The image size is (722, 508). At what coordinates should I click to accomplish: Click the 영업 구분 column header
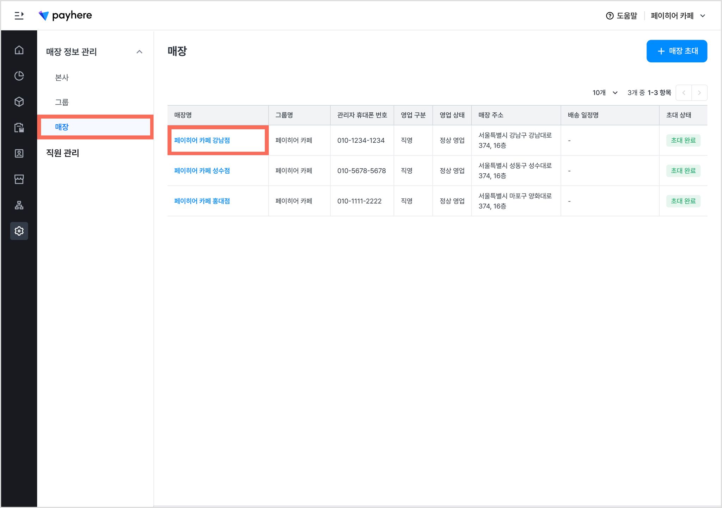click(413, 115)
